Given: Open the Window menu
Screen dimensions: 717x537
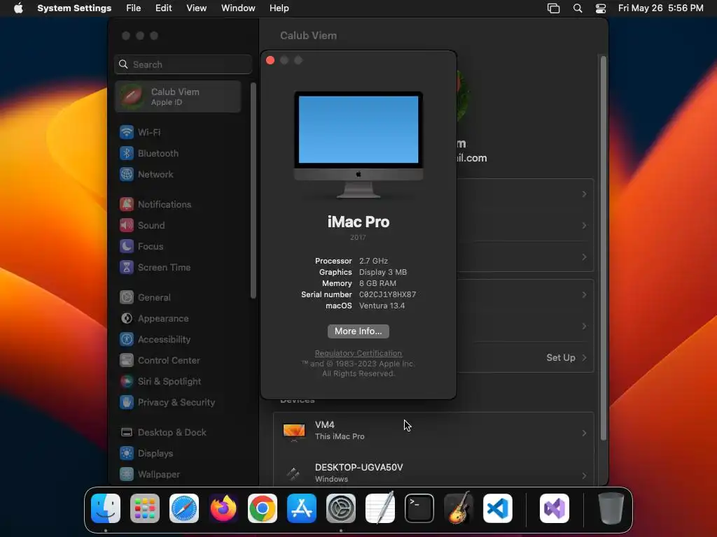Looking at the screenshot, I should (238, 8).
